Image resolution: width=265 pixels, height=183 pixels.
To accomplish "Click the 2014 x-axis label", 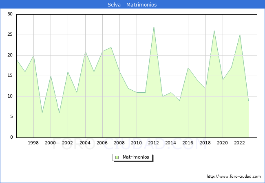I will click(170, 143).
